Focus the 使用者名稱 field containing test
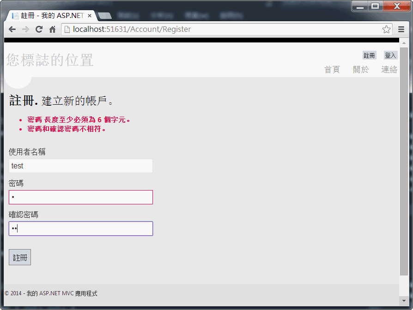Image resolution: width=413 pixels, height=310 pixels. [81, 166]
